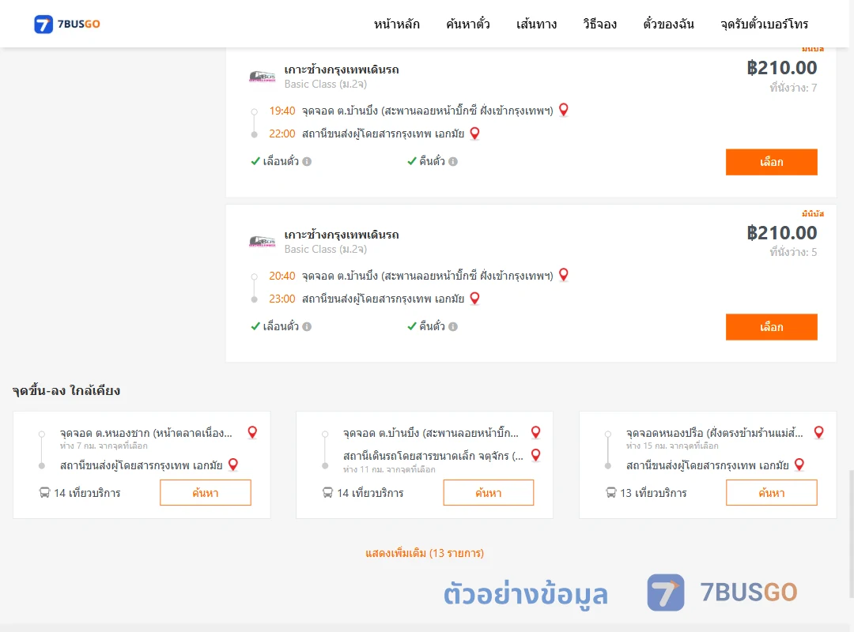The width and height of the screenshot is (854, 632).
Task: Select the 20:40 trip with เลือก button
Action: point(771,327)
